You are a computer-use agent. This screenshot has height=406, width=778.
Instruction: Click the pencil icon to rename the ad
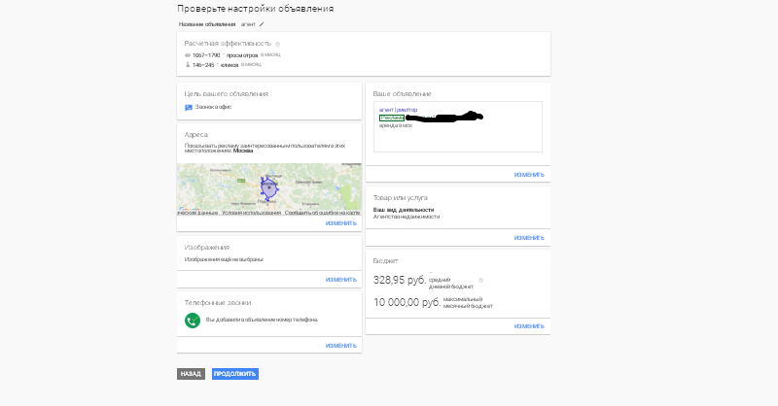click(x=262, y=24)
